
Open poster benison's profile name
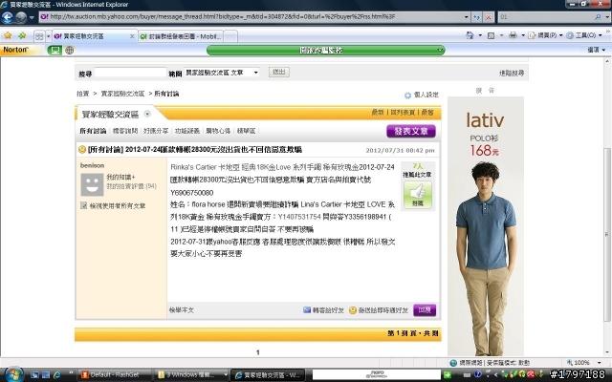tap(92, 165)
